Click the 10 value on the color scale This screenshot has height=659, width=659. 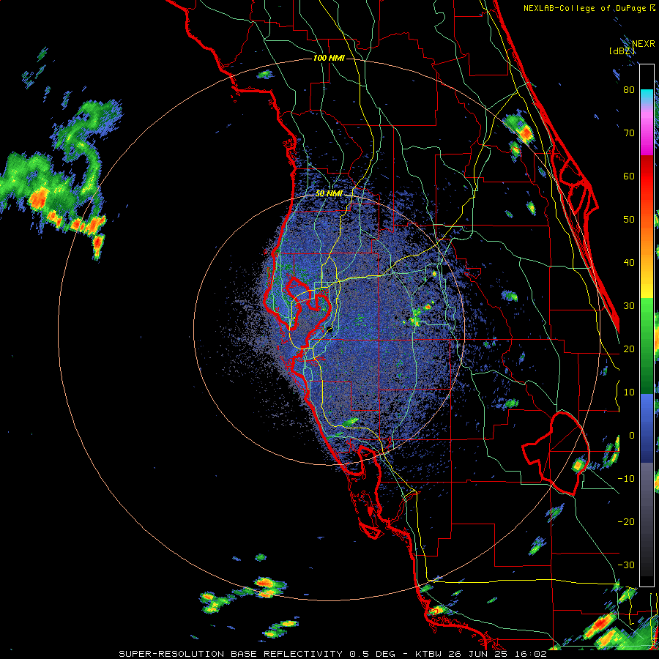(x=629, y=392)
